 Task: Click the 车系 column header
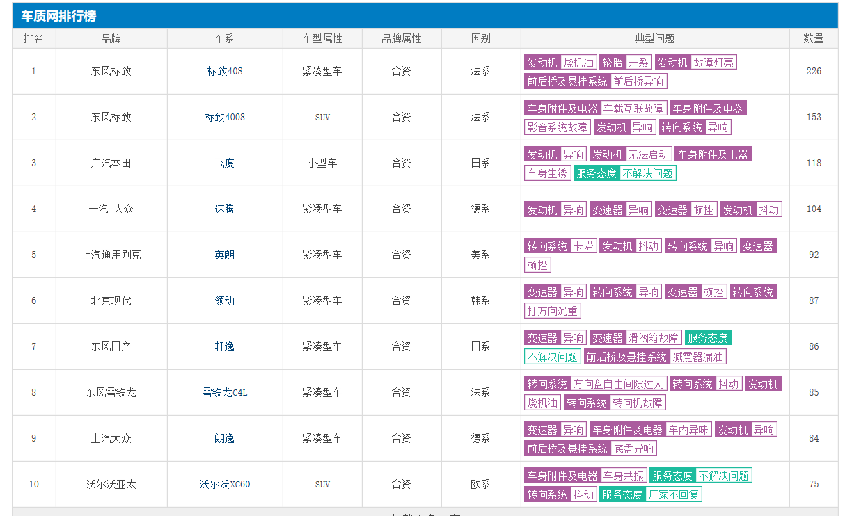click(x=225, y=38)
